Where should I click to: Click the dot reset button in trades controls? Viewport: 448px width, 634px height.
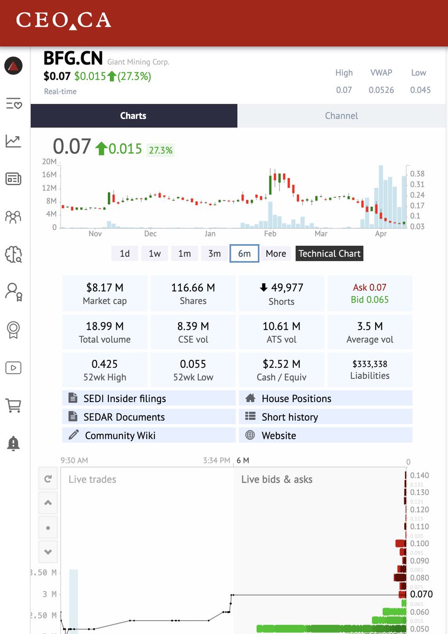pos(48,527)
